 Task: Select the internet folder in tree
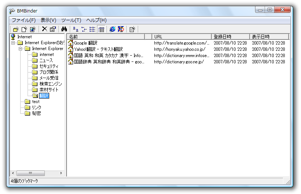click(47, 54)
